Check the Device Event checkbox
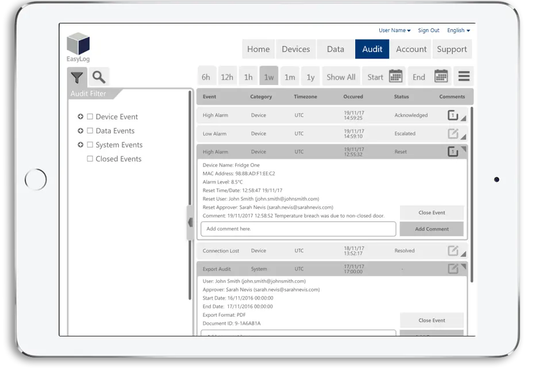 (x=90, y=116)
